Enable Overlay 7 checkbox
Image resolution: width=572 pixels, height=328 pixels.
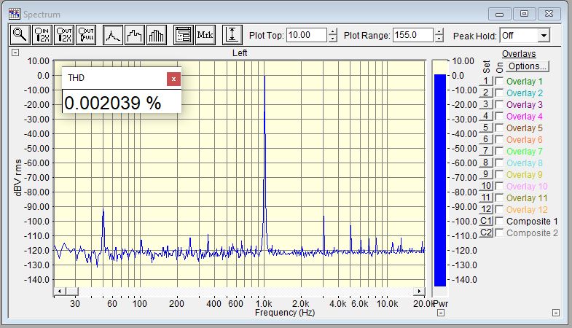tap(499, 151)
